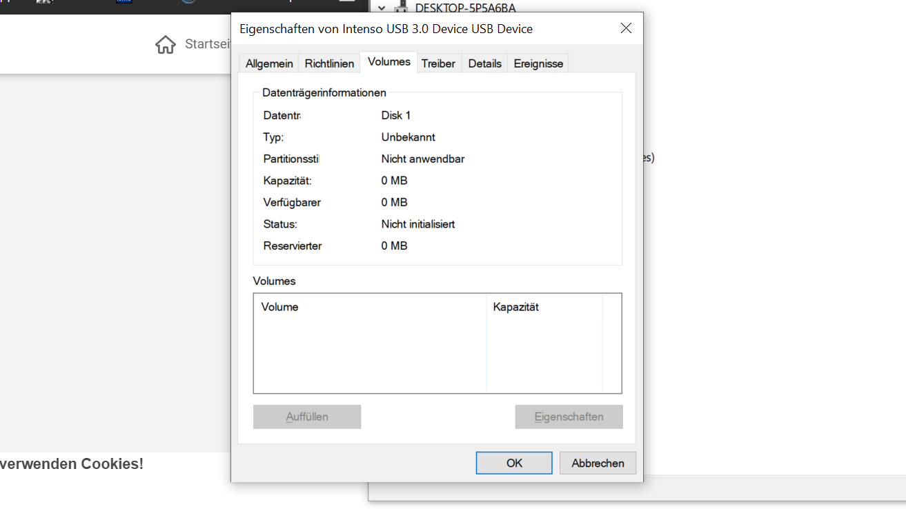Select the DESKTOP-5P5A6BA tree entry
The height and width of the screenshot is (509, 906).
tap(465, 8)
